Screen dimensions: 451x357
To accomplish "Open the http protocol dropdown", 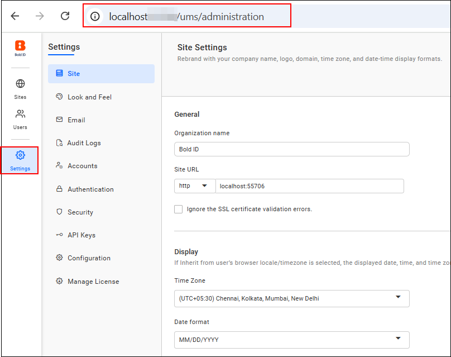I will point(195,186).
